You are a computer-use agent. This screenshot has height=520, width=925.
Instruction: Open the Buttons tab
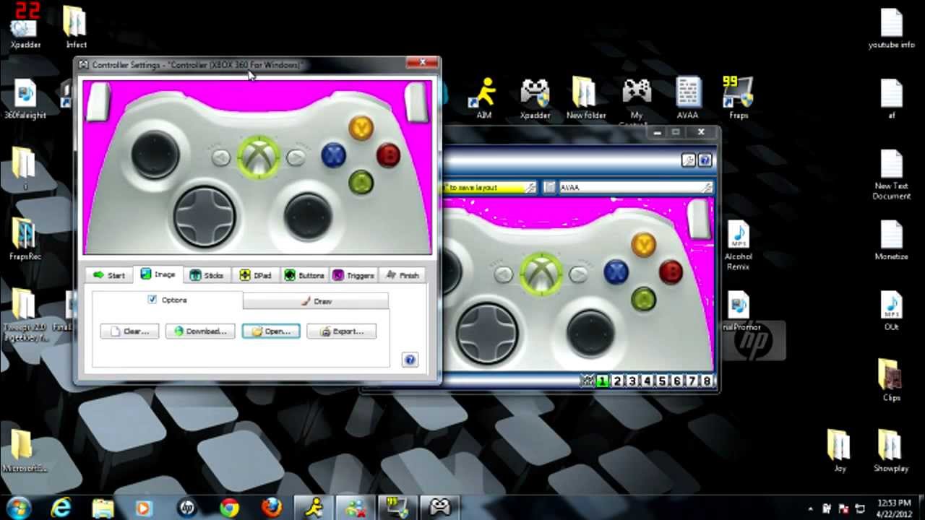point(304,275)
